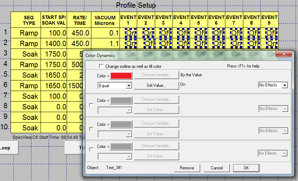Enable 'Change outline as well as fill color'
The height and width of the screenshot is (181, 298).
click(102, 66)
